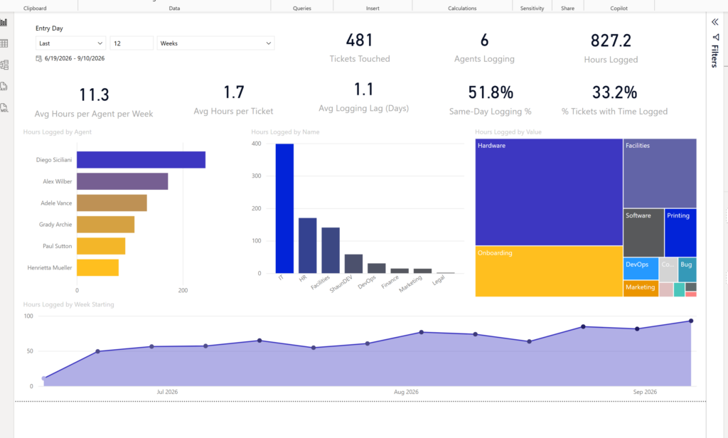Click the 'Avg Logging Lag (Days)' label

(x=363, y=108)
